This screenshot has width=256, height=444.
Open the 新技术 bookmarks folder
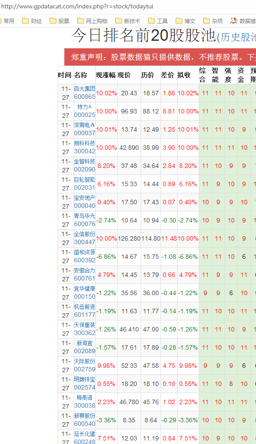click(128, 21)
